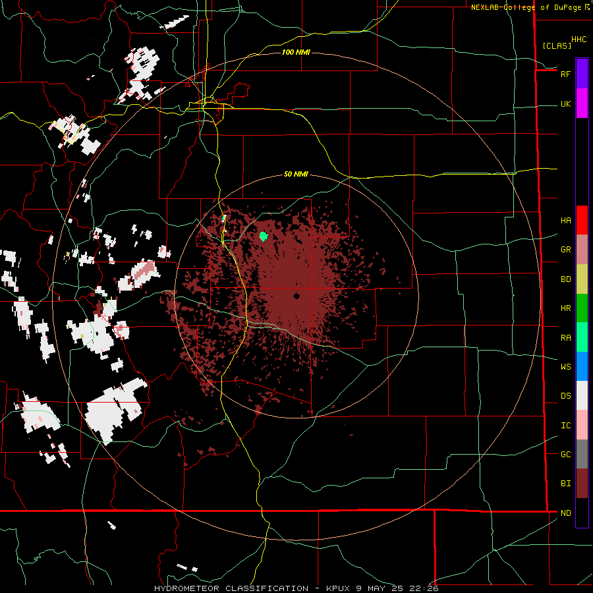Pick the light green RA legend swatch

pos(582,337)
